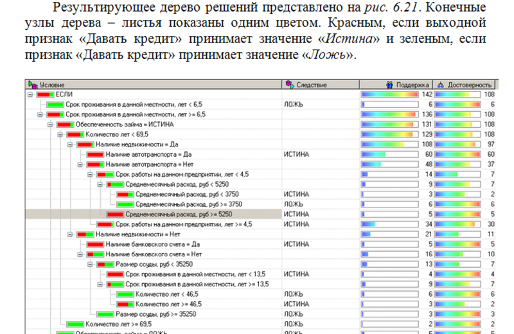The image size is (514, 334).
Task: Click ЛОЖЬ consequence for 'лет < 6,5' row
Action: 293,105
